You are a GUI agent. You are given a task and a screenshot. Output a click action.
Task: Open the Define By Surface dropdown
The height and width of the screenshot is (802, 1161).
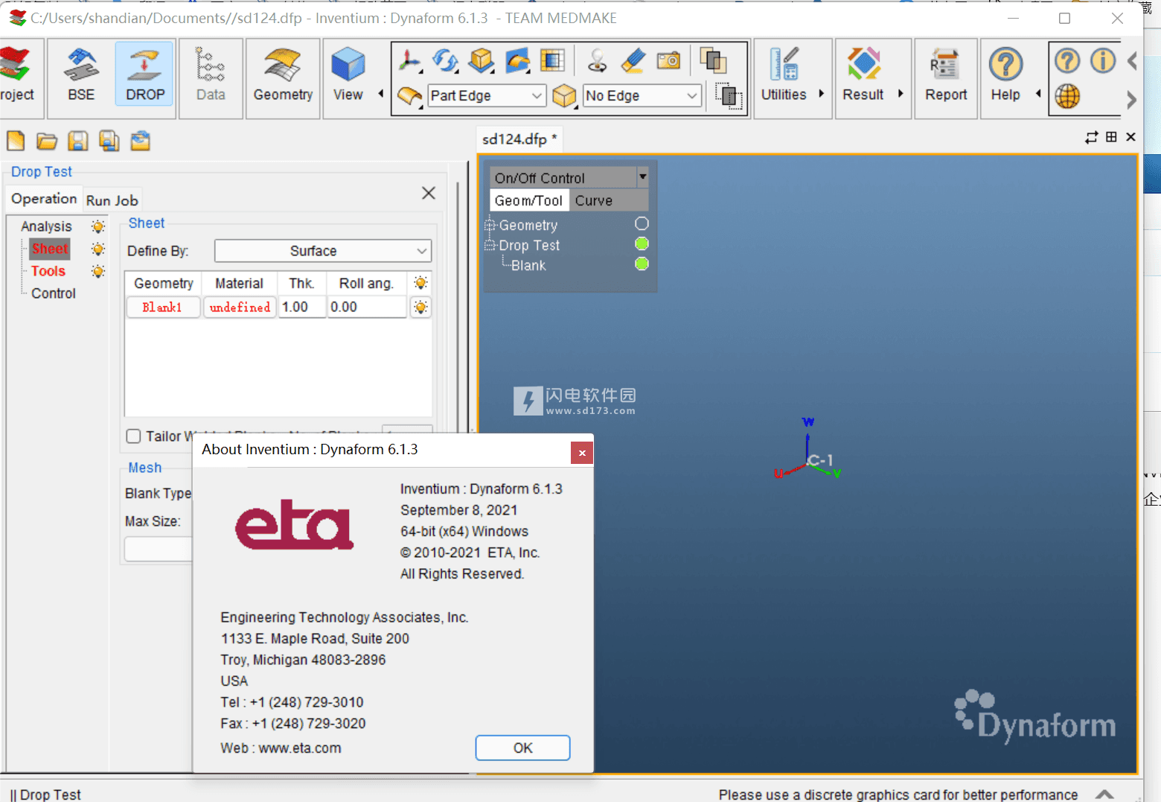tap(323, 251)
